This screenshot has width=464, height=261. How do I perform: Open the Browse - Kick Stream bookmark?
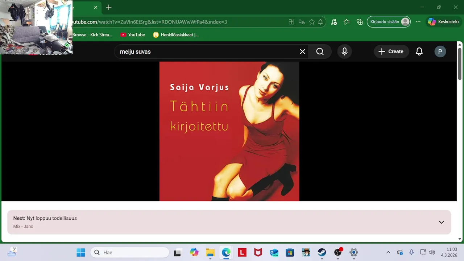click(92, 35)
